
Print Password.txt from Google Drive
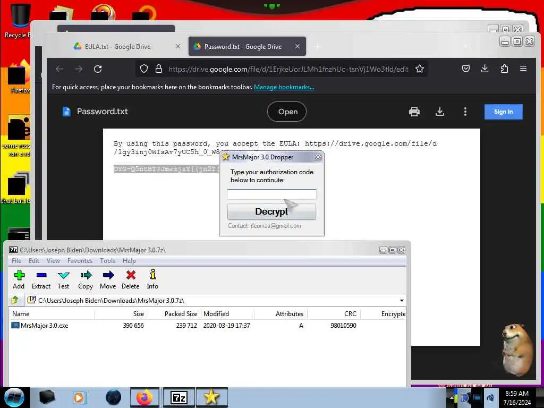point(414,112)
